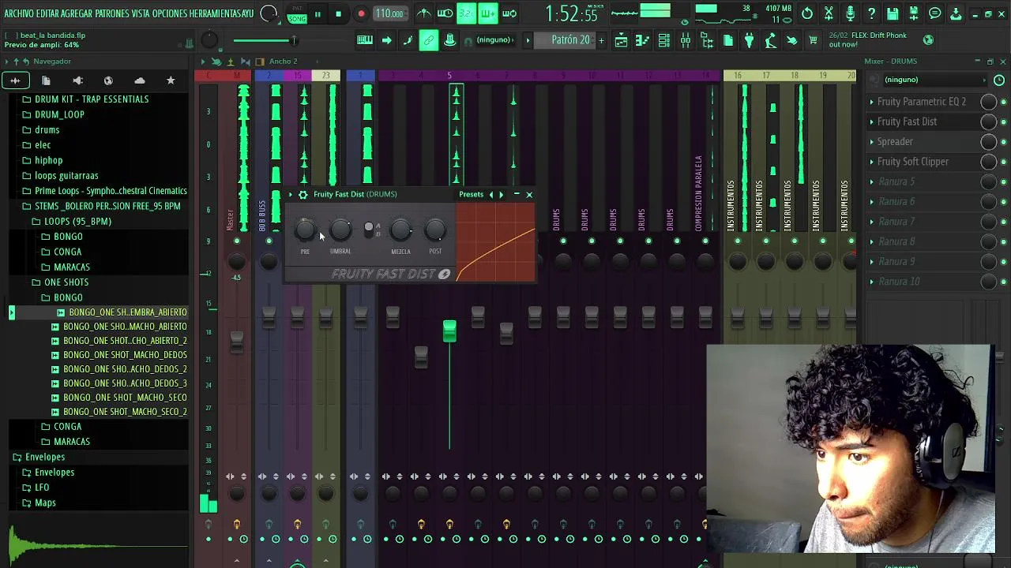The height and width of the screenshot is (568, 1011).
Task: Open the OPCIONES menu
Action: 170,13
